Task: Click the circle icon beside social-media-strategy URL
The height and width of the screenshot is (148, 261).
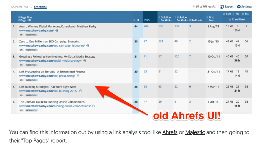Action: click(x=85, y=61)
